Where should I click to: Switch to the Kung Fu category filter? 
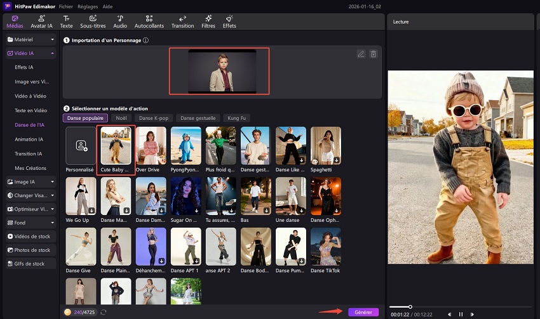pos(236,118)
